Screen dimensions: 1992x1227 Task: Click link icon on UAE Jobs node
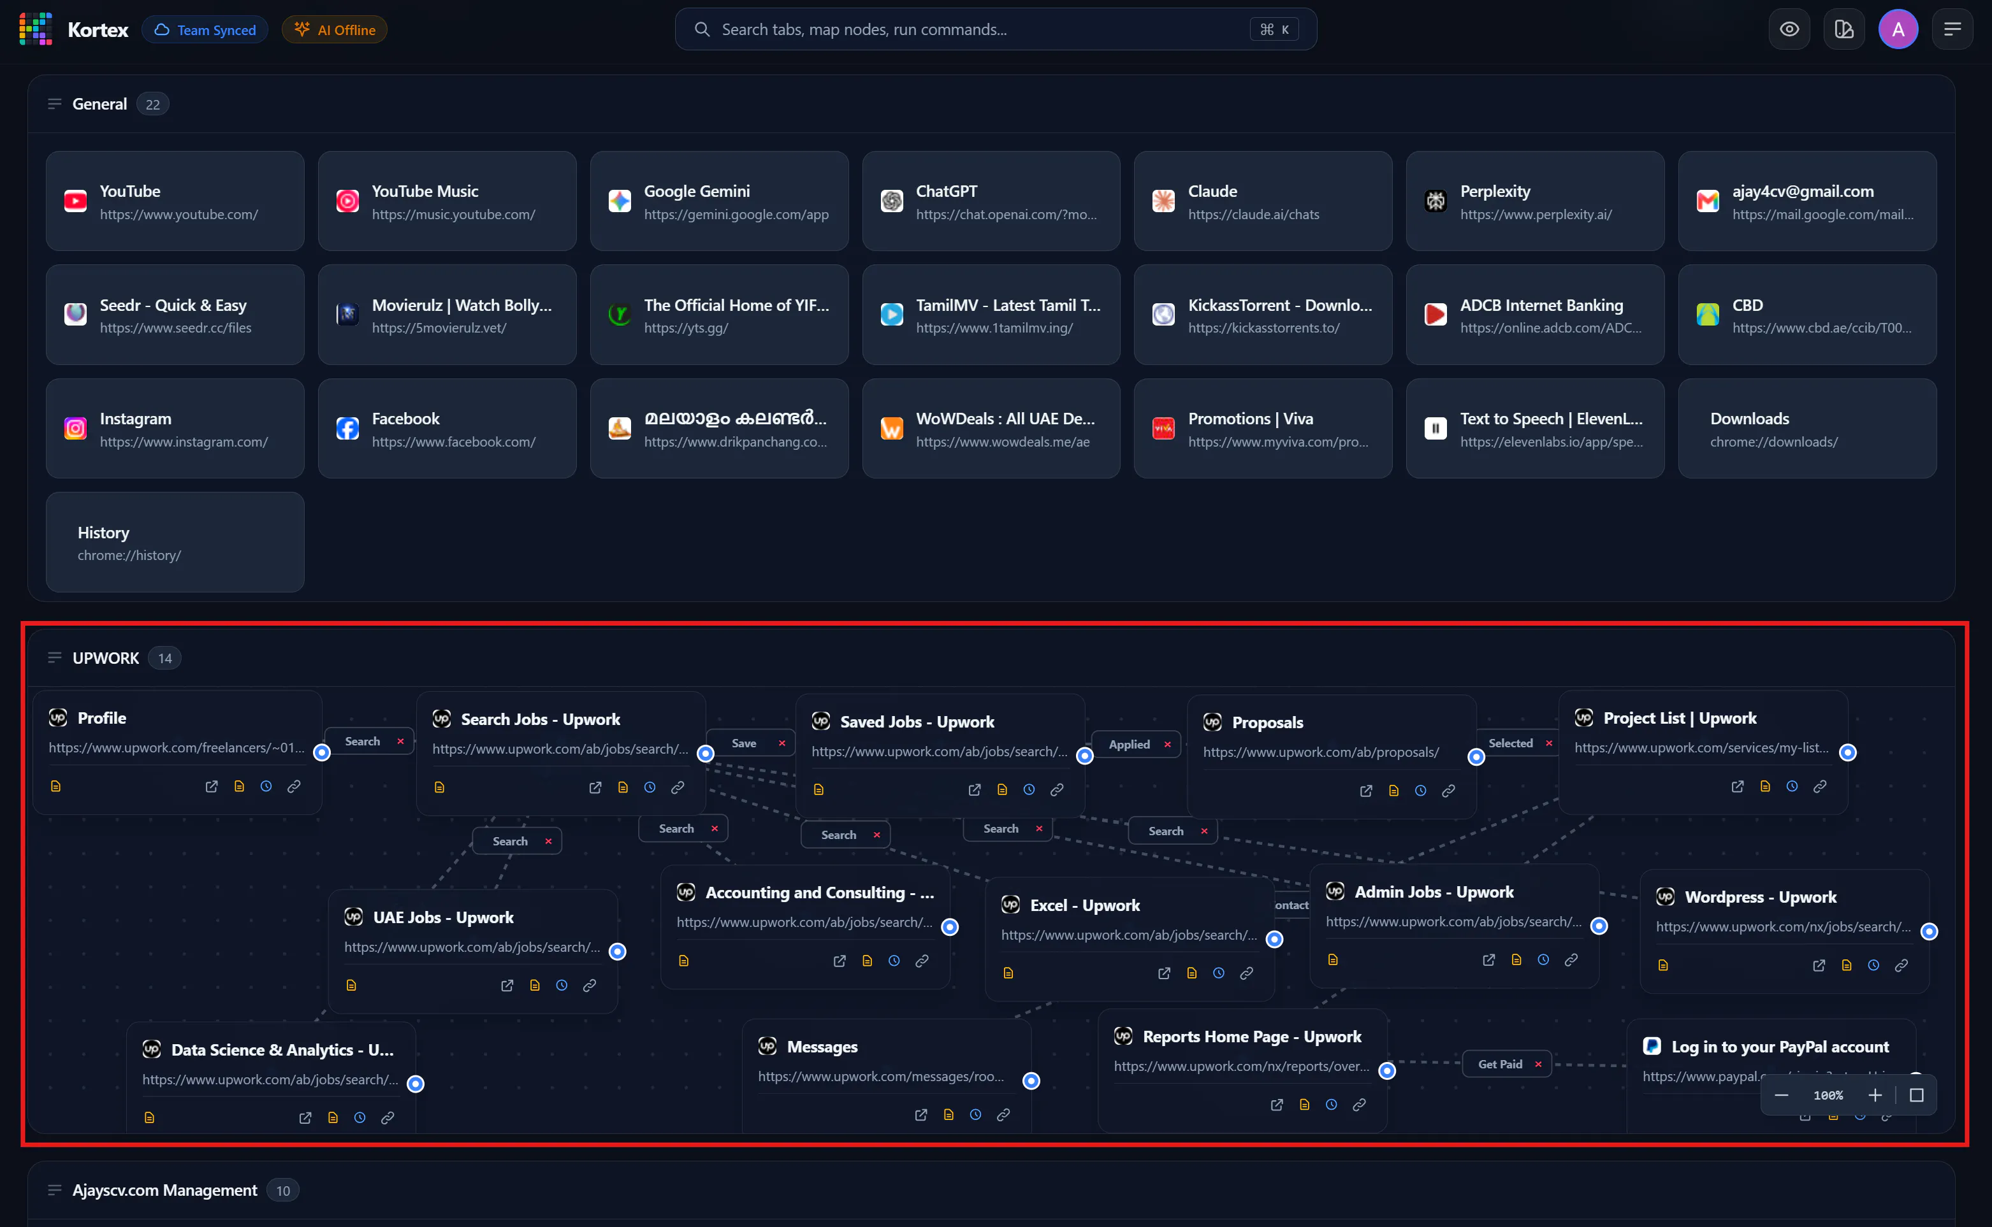coord(590,985)
